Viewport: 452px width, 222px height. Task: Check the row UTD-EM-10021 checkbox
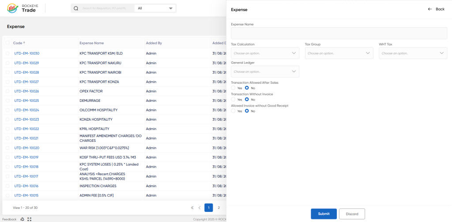pos(8,138)
